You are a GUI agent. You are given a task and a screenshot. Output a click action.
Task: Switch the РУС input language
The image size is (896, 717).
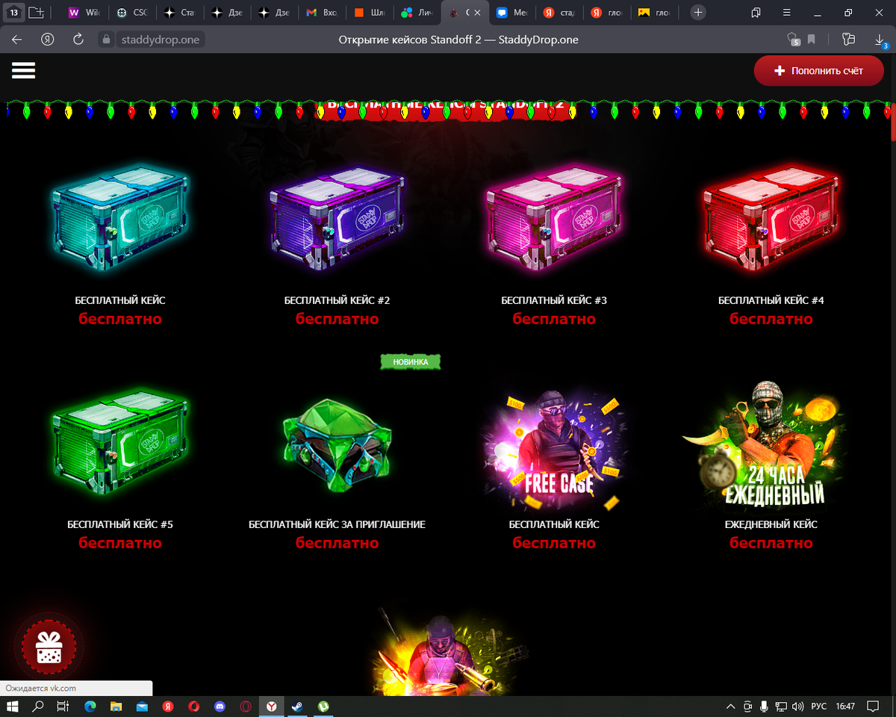click(819, 706)
